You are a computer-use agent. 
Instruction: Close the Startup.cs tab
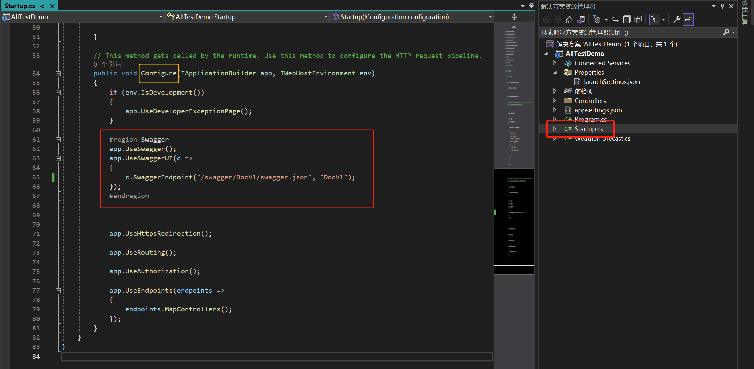click(52, 6)
